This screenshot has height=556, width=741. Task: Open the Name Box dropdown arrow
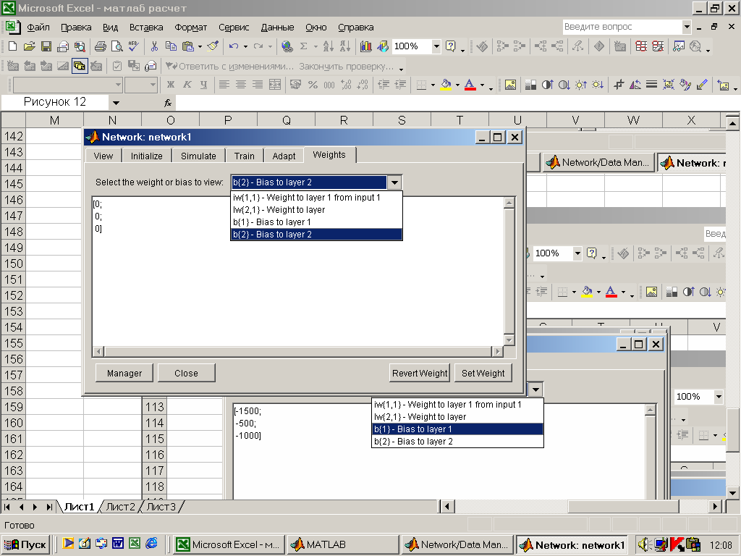[x=116, y=103]
